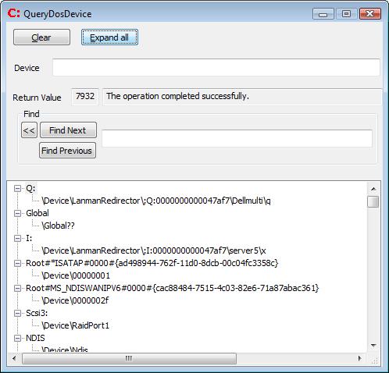Collapse the Q: tree node
The height and width of the screenshot is (373, 389).
17,188
